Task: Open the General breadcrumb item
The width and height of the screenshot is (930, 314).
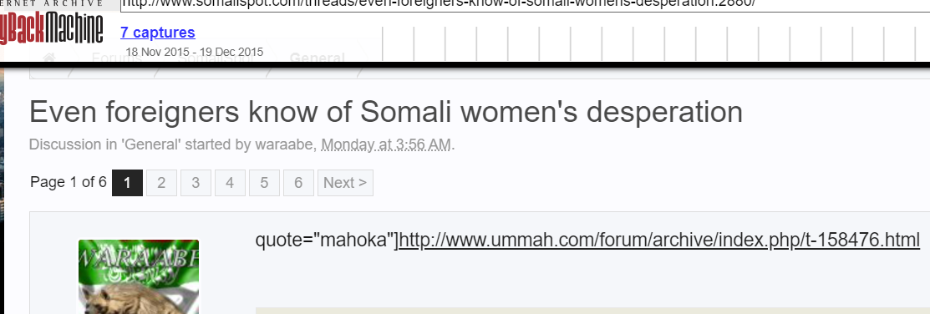Action: coord(318,58)
